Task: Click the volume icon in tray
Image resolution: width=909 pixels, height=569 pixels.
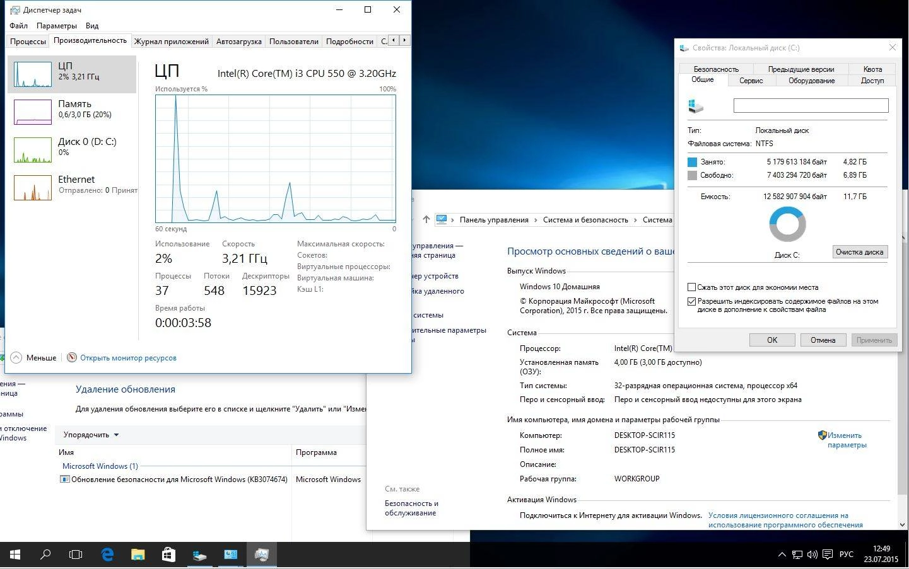Action: pos(812,555)
